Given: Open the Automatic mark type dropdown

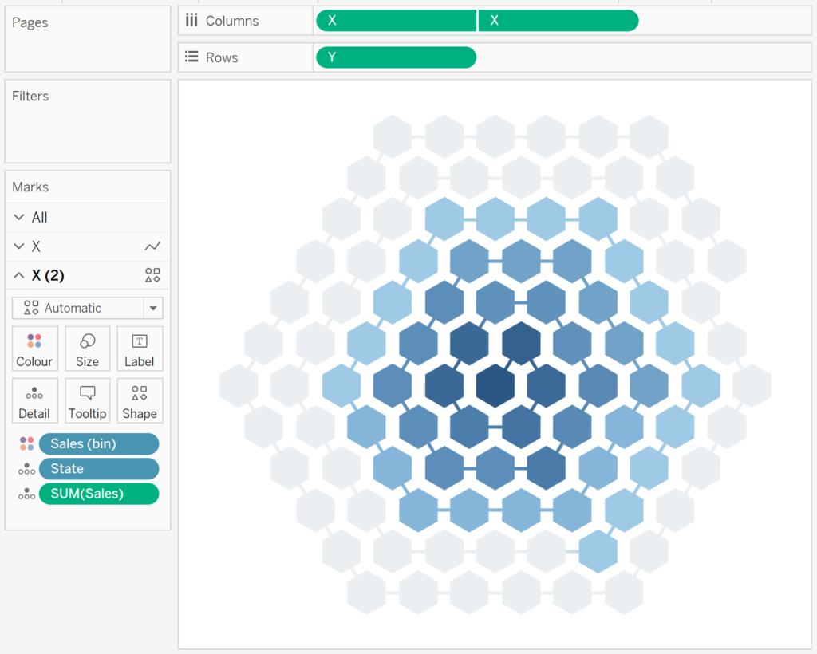Looking at the screenshot, I should [88, 308].
